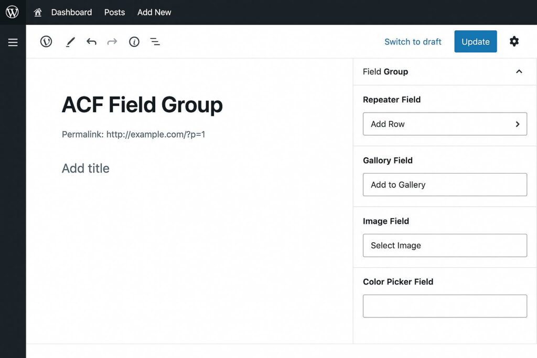
Task: Click Add New in the admin bar
Action: pos(154,12)
